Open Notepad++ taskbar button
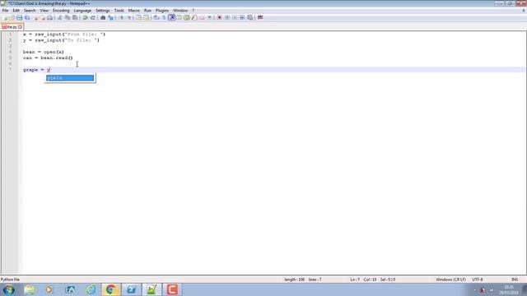This screenshot has width=527, height=296. pos(152,289)
